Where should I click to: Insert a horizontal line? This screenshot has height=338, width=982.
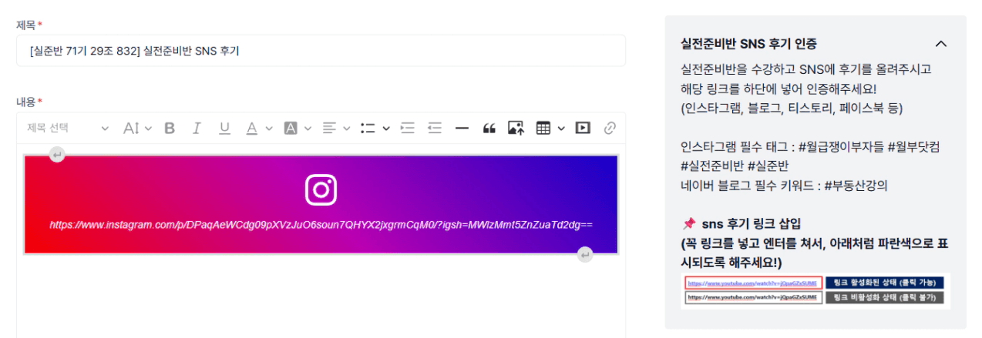pos(462,129)
